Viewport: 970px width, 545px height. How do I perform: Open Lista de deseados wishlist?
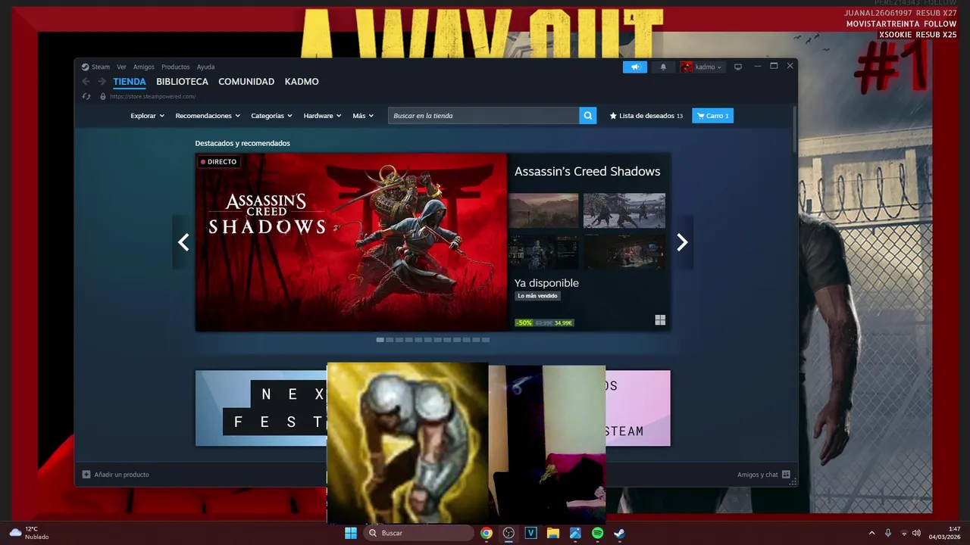(x=646, y=116)
